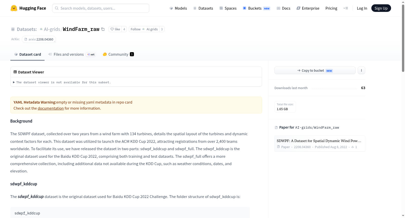Open the arxiv:2208.04360 tag
This screenshot has height=218, width=405.
click(39, 39)
